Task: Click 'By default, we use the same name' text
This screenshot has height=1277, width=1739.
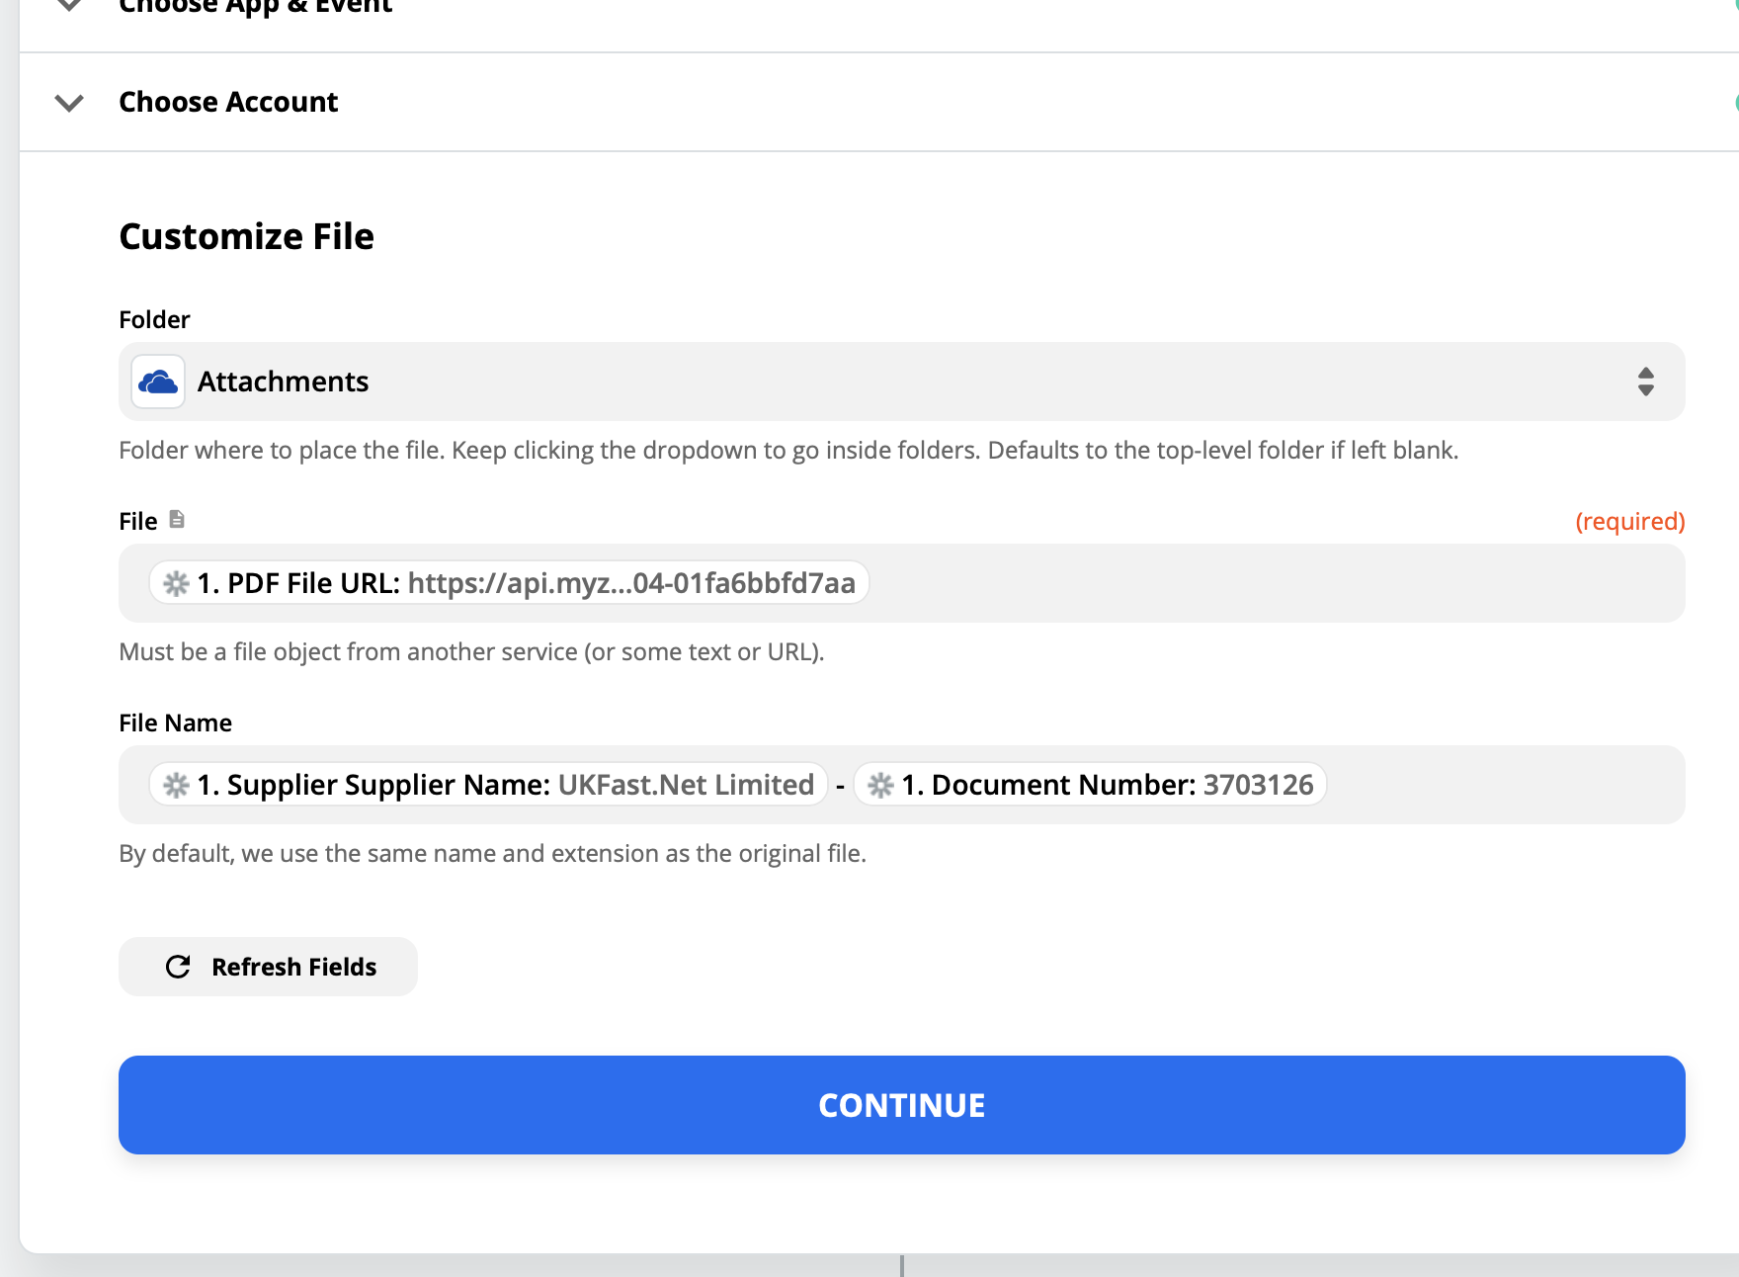Action: click(x=492, y=854)
